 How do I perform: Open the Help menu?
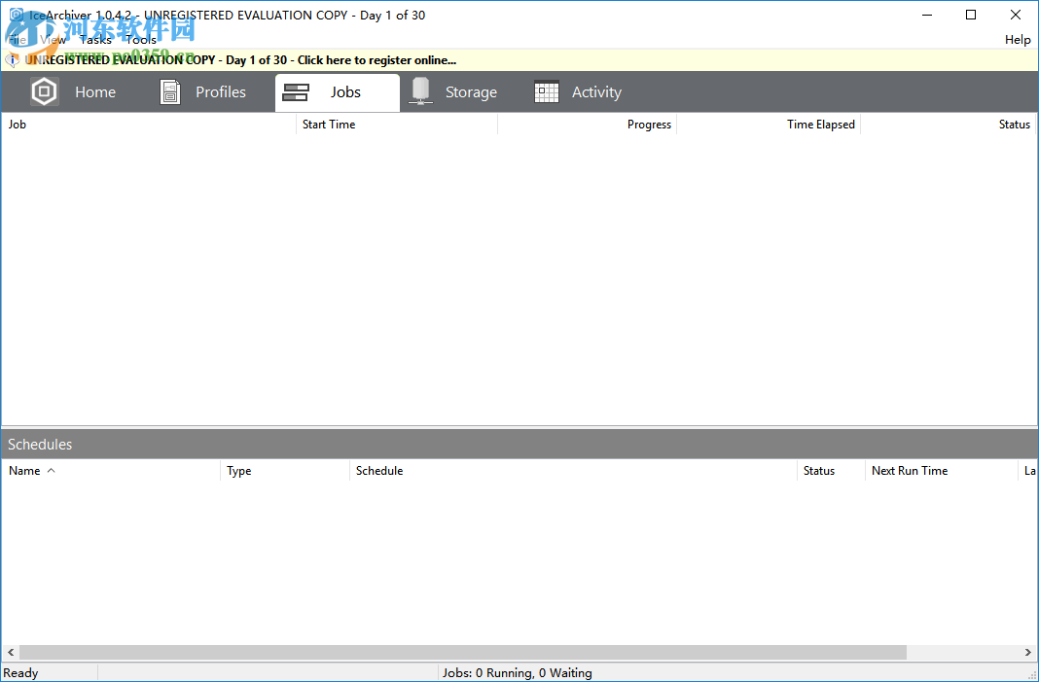tap(1018, 40)
